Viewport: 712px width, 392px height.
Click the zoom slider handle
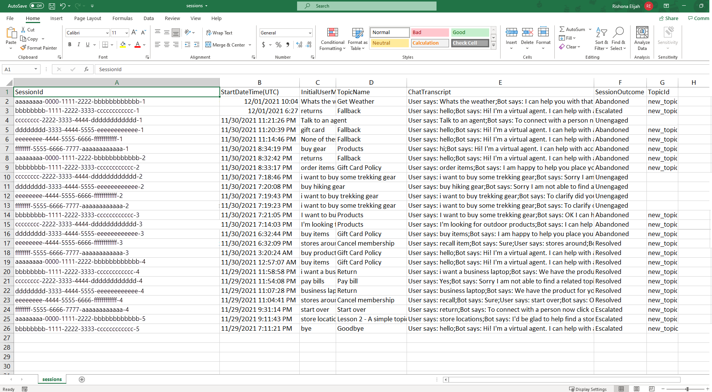tap(687, 389)
